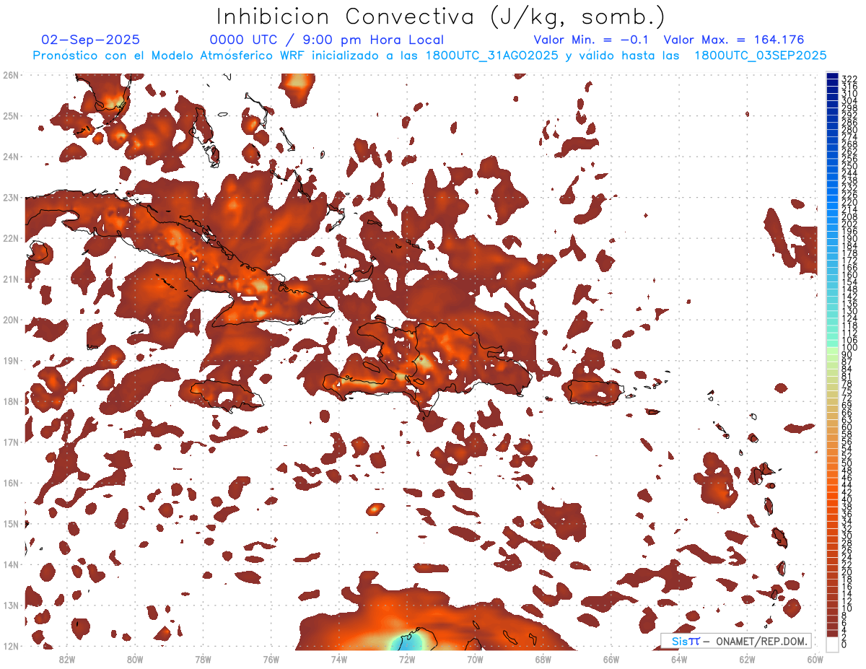Click the longitude label '60W'

[x=815, y=658]
